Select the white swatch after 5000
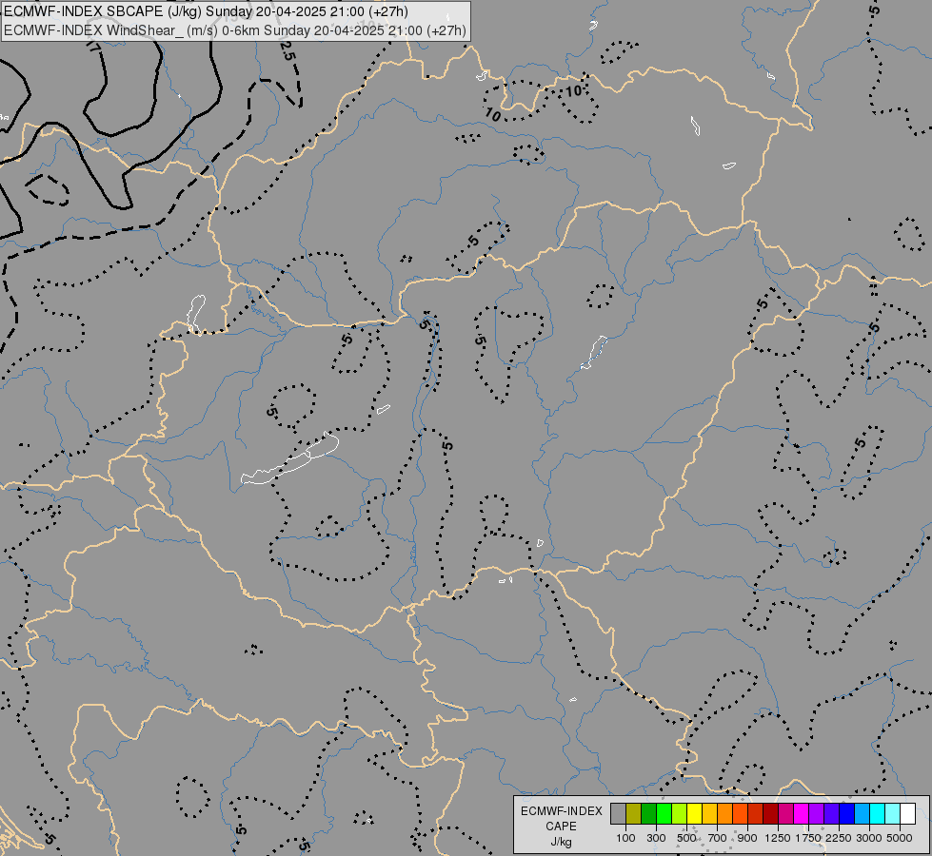932x856 pixels. coord(908,813)
